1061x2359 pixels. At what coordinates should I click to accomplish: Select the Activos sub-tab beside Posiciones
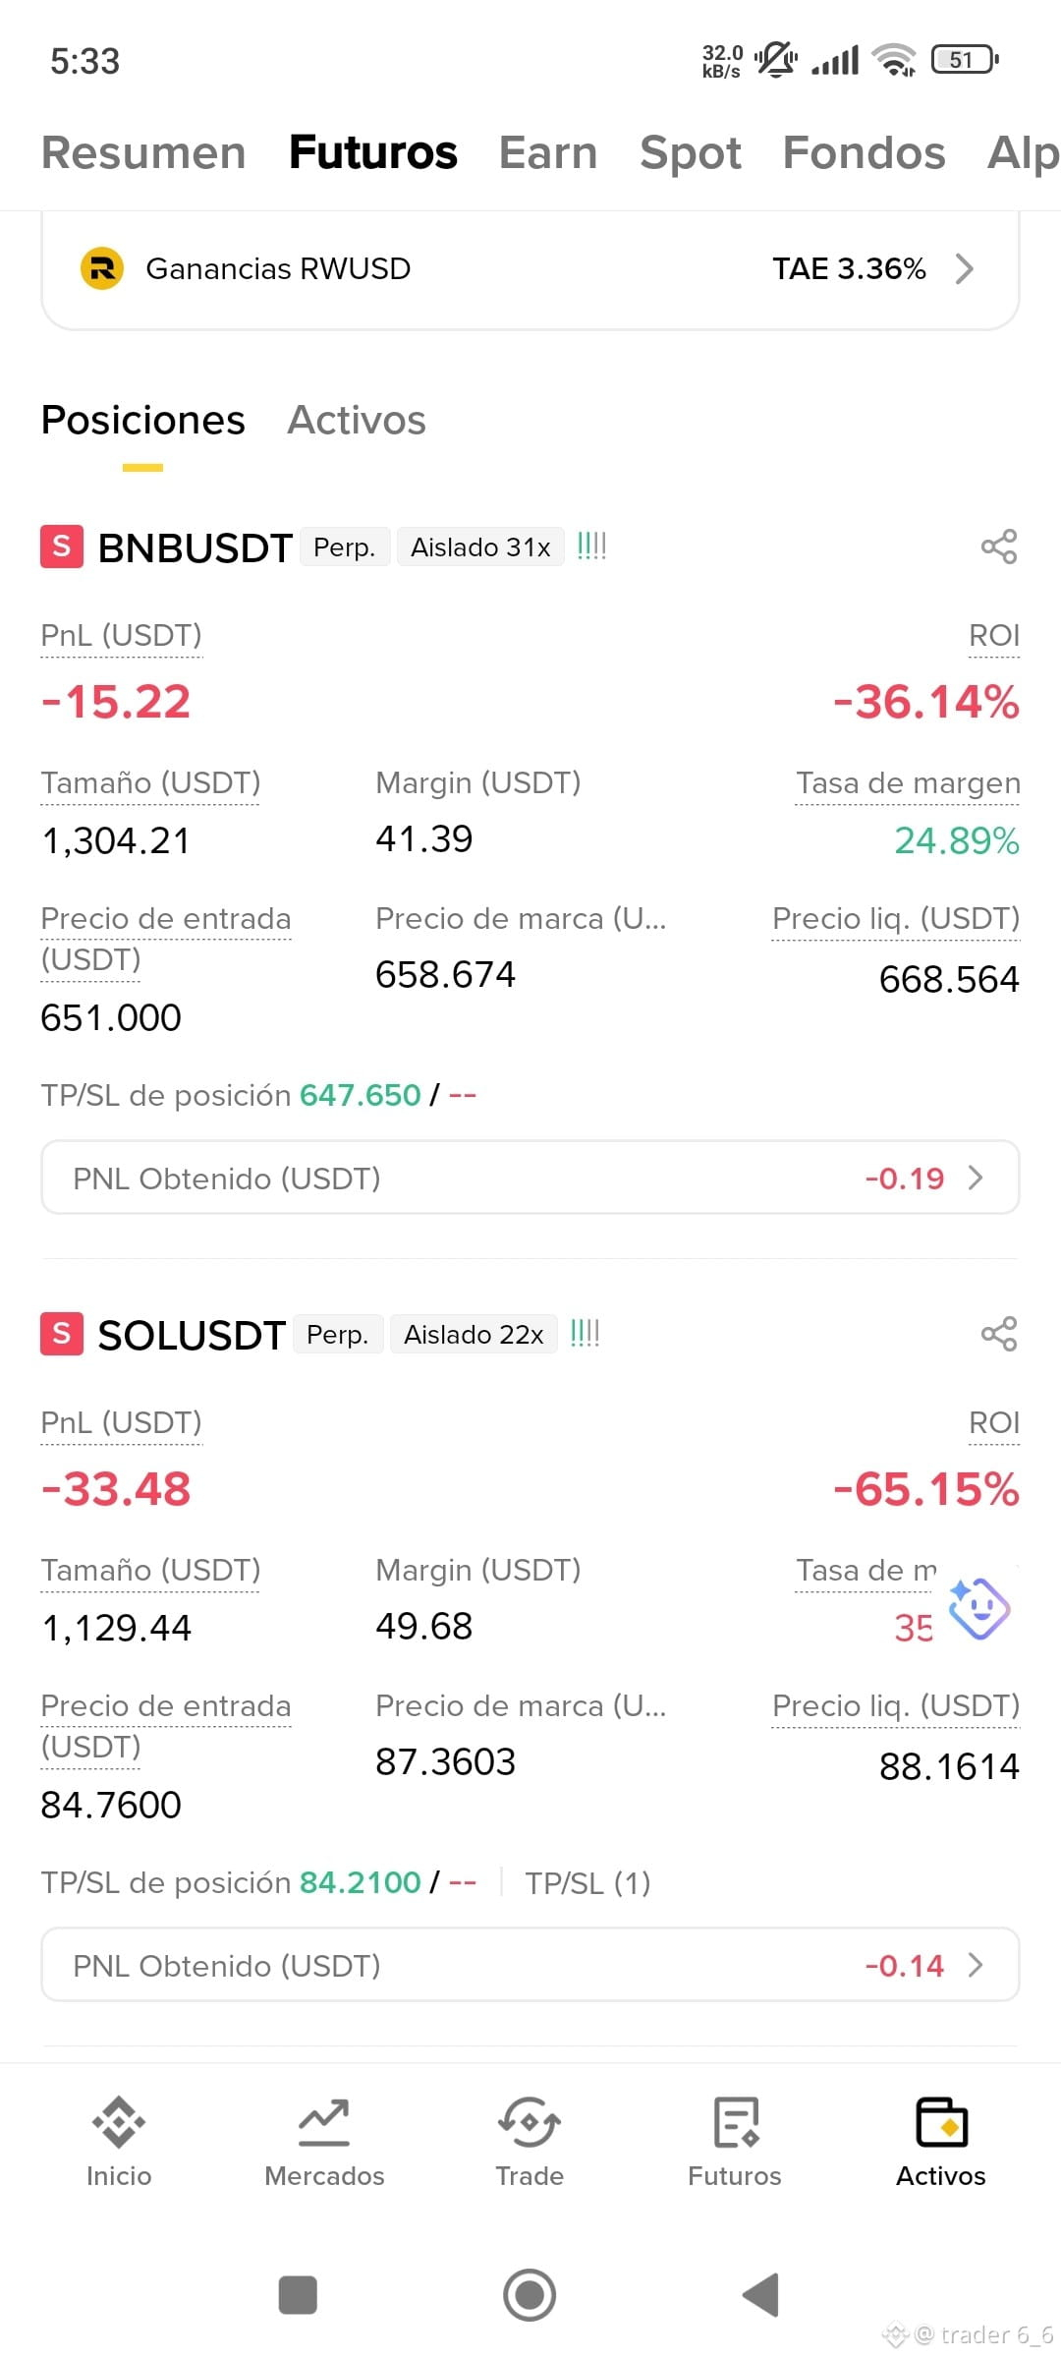357,421
